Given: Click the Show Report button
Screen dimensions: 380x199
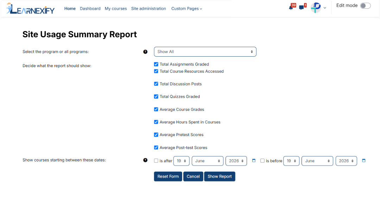Looking at the screenshot, I should [x=220, y=176].
